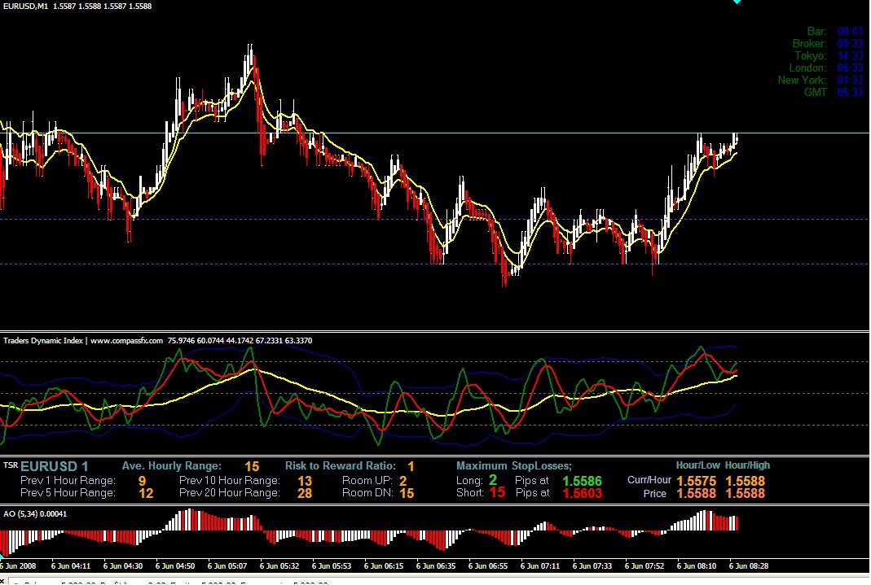The width and height of the screenshot is (871, 585).
Task: Click the Curr/Hour row label
Action: (649, 480)
